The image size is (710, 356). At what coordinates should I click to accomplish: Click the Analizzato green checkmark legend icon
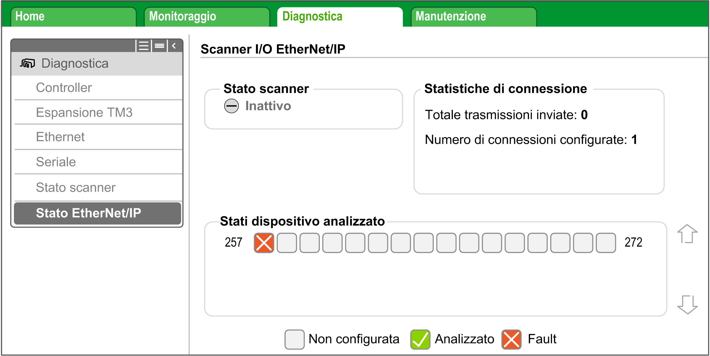pos(420,339)
